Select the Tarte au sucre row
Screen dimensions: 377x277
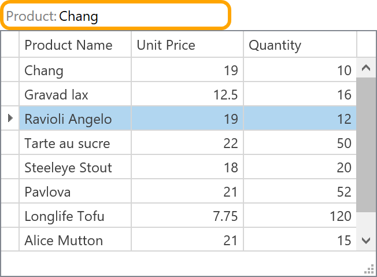click(x=75, y=143)
